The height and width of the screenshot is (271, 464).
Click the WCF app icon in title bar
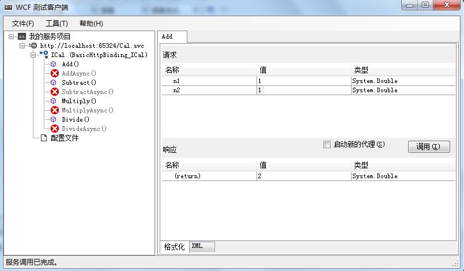point(8,7)
